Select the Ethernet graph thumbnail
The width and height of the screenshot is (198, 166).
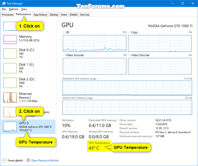[x=10, y=97]
